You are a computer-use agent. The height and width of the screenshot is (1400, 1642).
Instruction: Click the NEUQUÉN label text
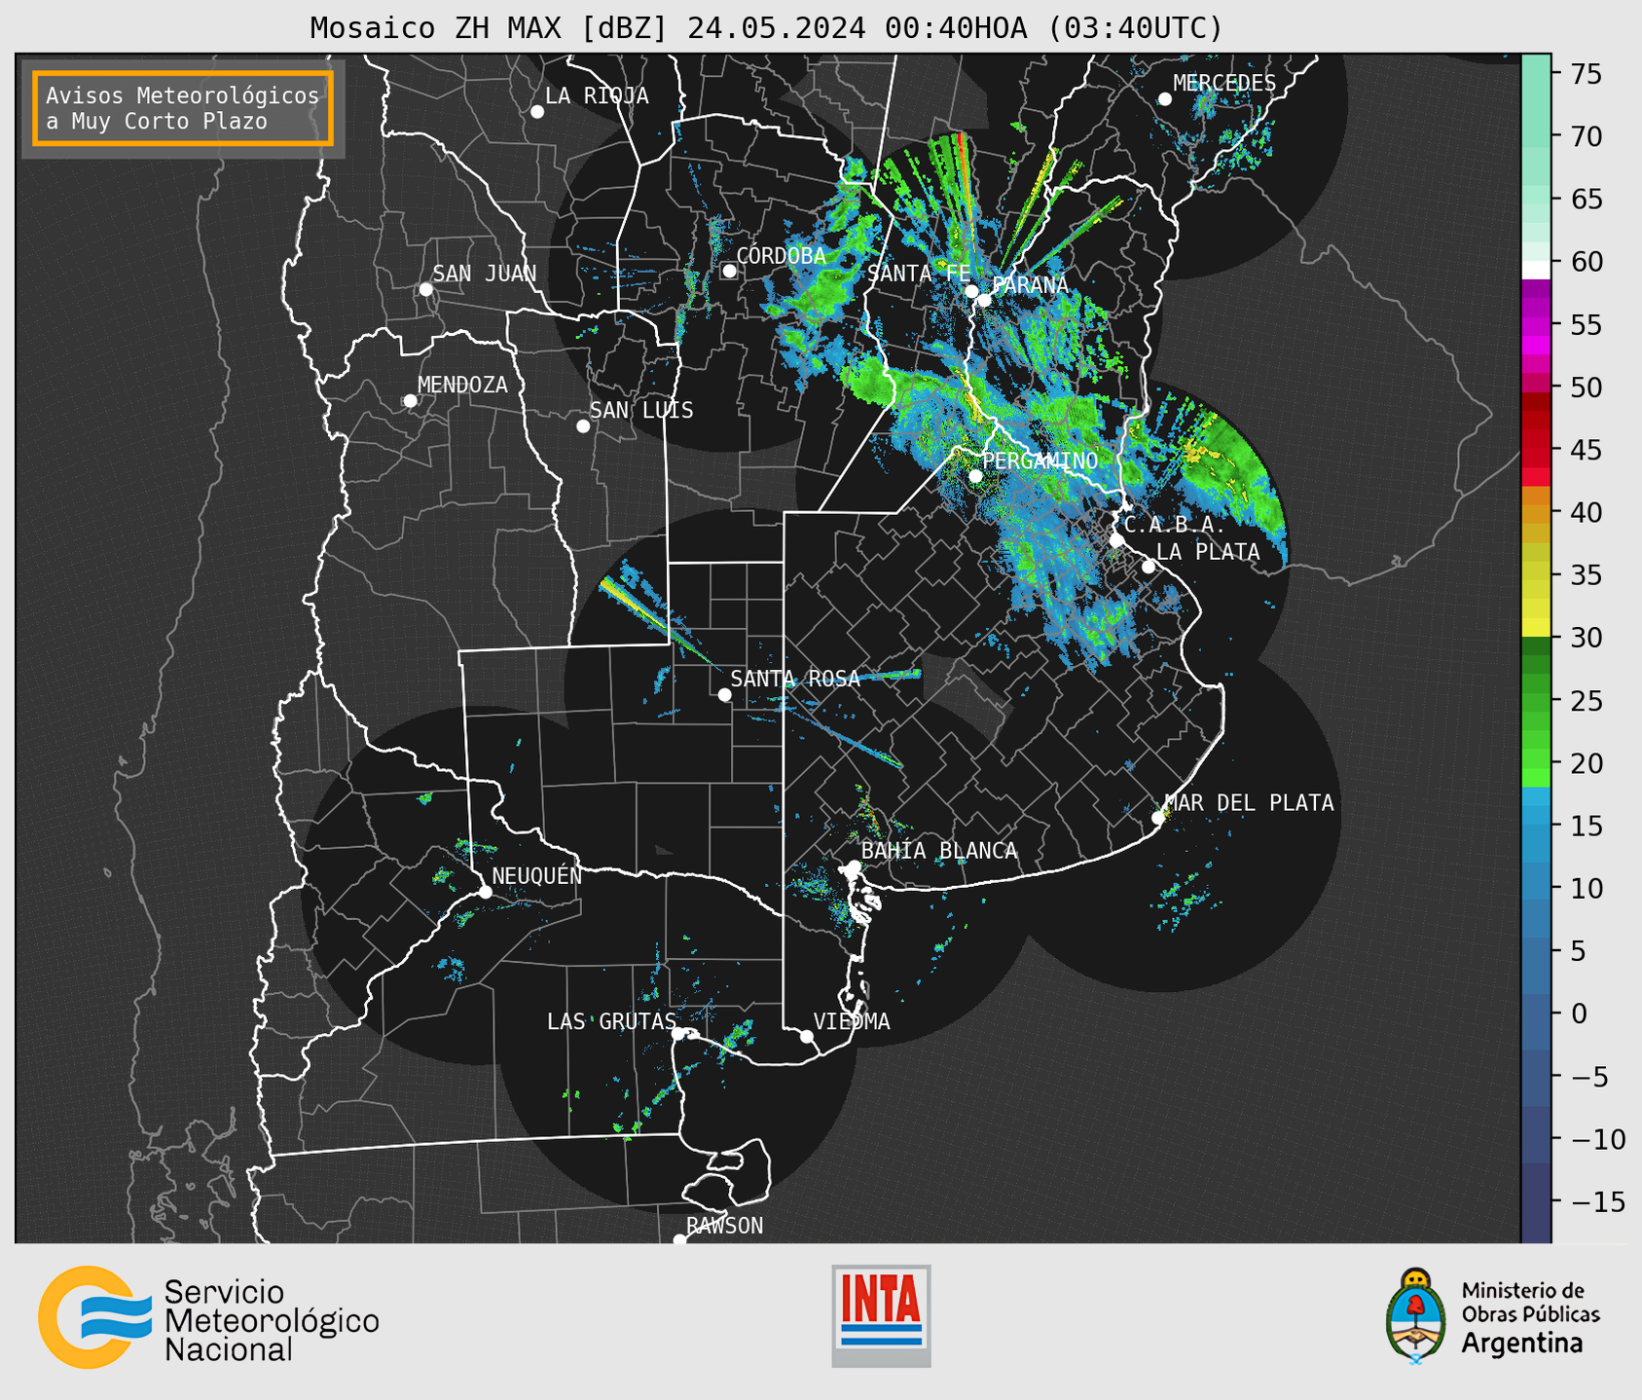[x=537, y=876]
